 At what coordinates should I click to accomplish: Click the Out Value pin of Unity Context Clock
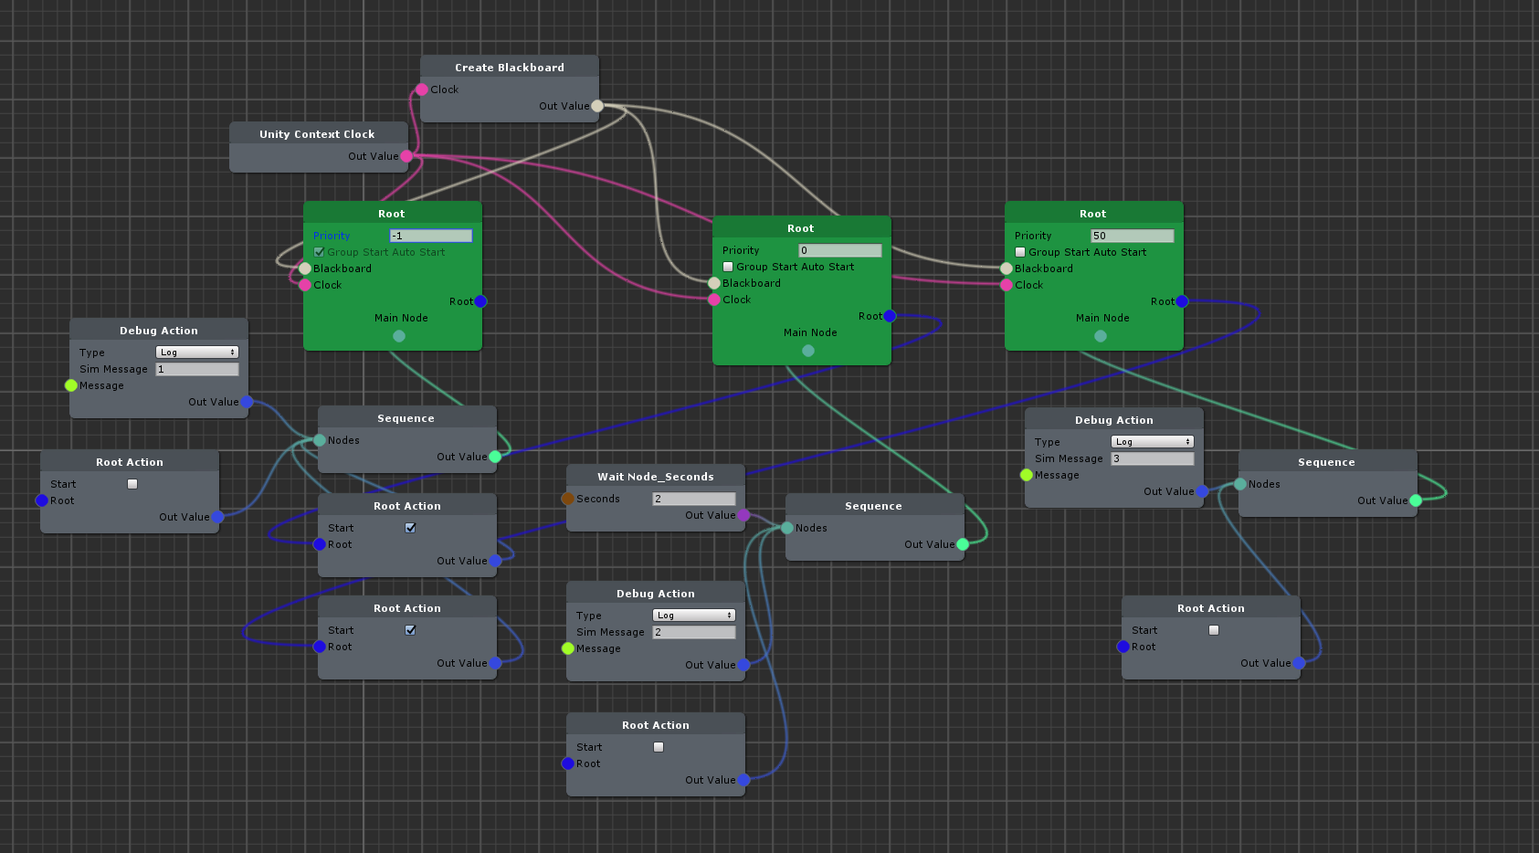[x=407, y=156]
